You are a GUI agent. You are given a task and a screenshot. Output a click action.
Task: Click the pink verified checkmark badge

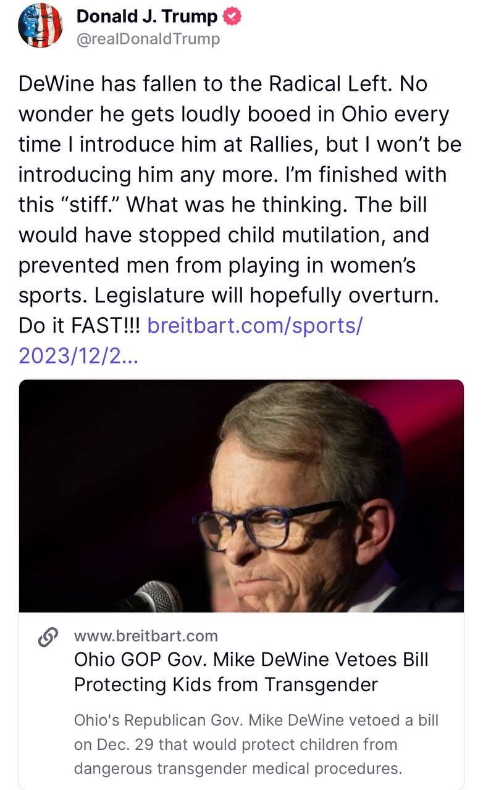(x=233, y=16)
